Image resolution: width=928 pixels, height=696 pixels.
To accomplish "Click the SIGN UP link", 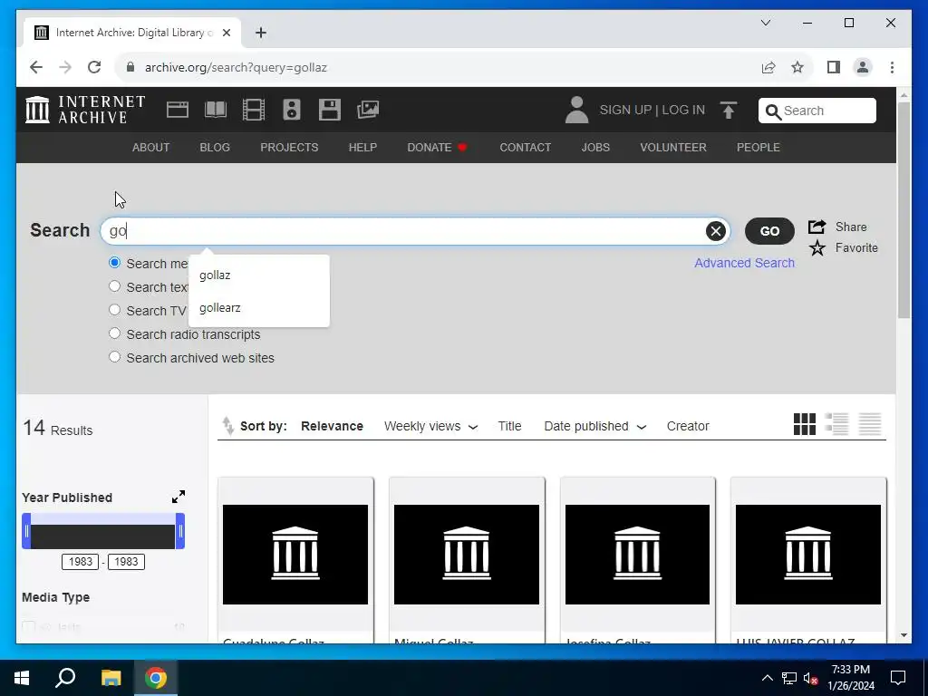I will pos(625,110).
